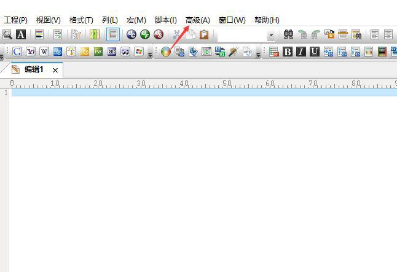The image size is (397, 272).
Task: Click the Paste clipboard icon
Action: (x=204, y=35)
